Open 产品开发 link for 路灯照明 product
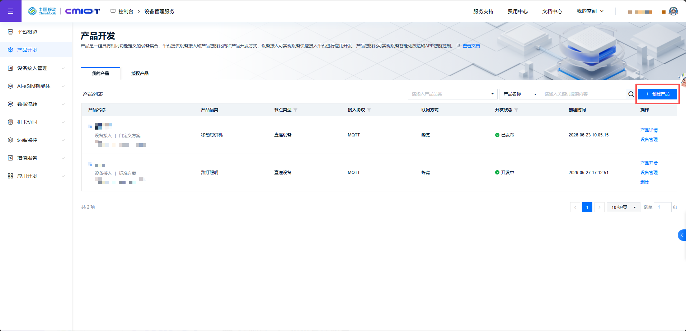Screen dimensions: 686x331 [649, 163]
